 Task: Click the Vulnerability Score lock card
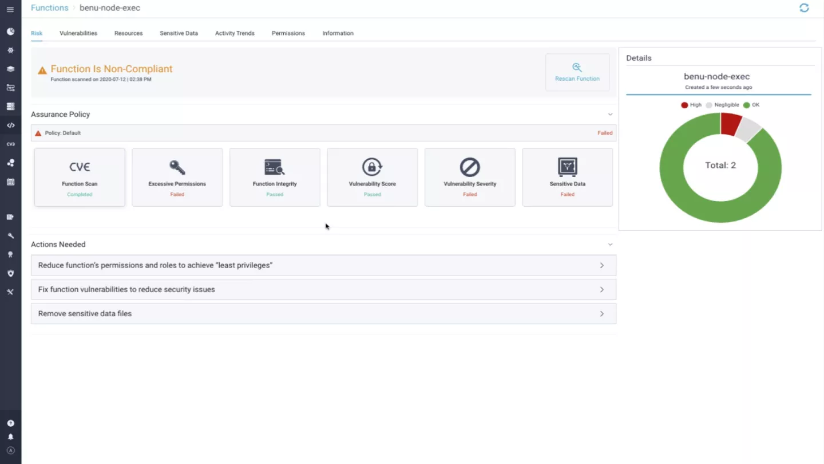373,178
